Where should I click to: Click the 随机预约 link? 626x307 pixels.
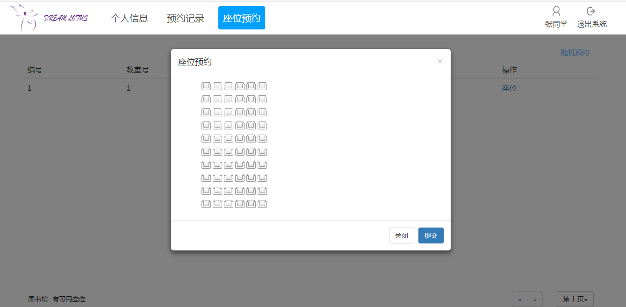[x=575, y=53]
